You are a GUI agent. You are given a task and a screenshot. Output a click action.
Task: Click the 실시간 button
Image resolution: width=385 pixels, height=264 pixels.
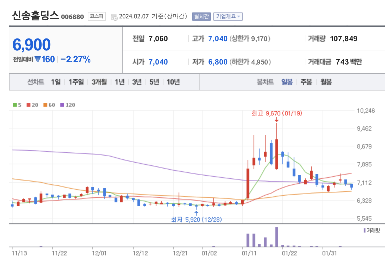click(x=201, y=17)
